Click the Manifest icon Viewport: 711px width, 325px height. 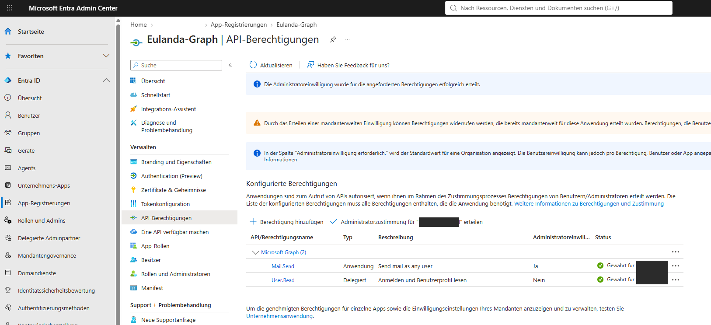click(x=133, y=288)
